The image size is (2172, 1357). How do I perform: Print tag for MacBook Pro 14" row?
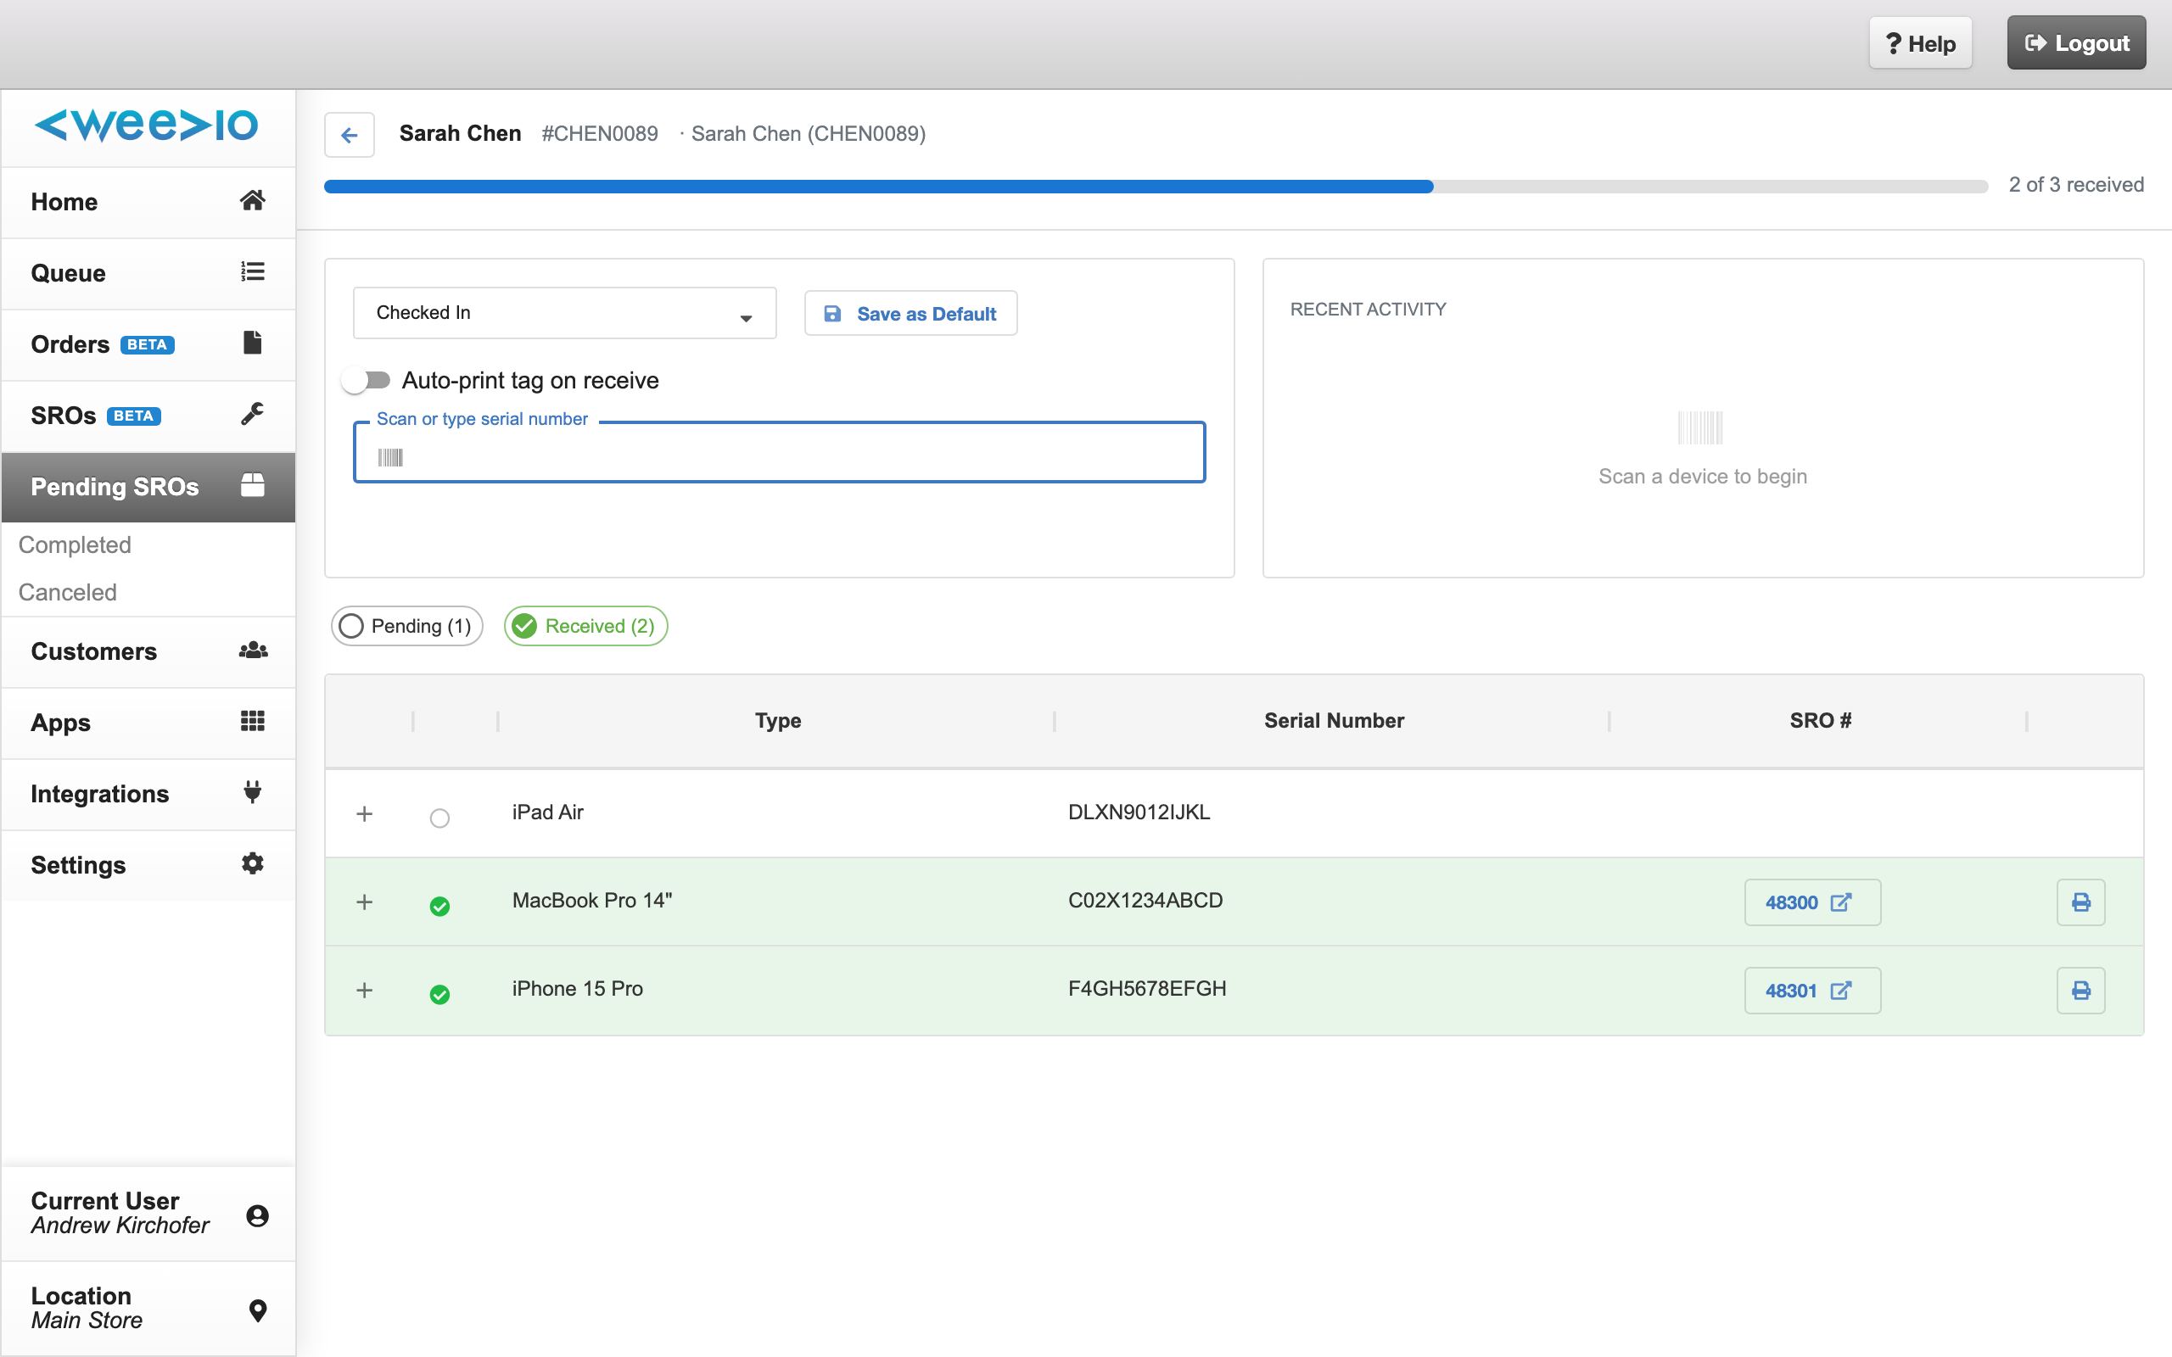pyautogui.click(x=2080, y=902)
